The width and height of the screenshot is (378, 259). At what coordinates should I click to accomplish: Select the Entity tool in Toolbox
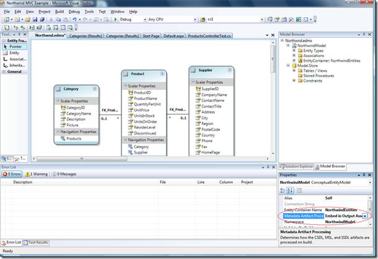pos(14,53)
